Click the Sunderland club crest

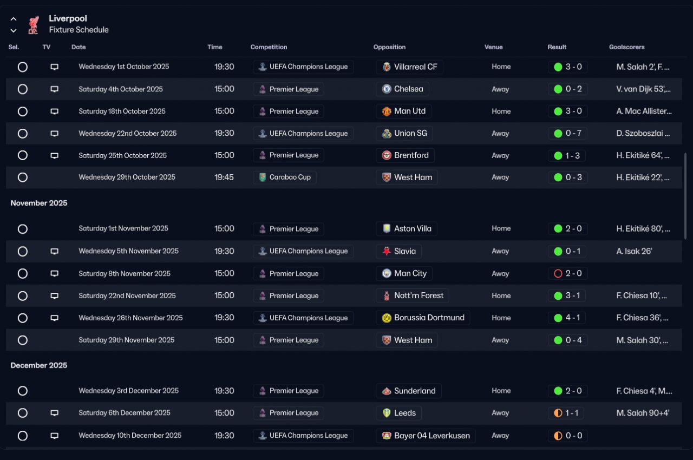[x=387, y=391]
